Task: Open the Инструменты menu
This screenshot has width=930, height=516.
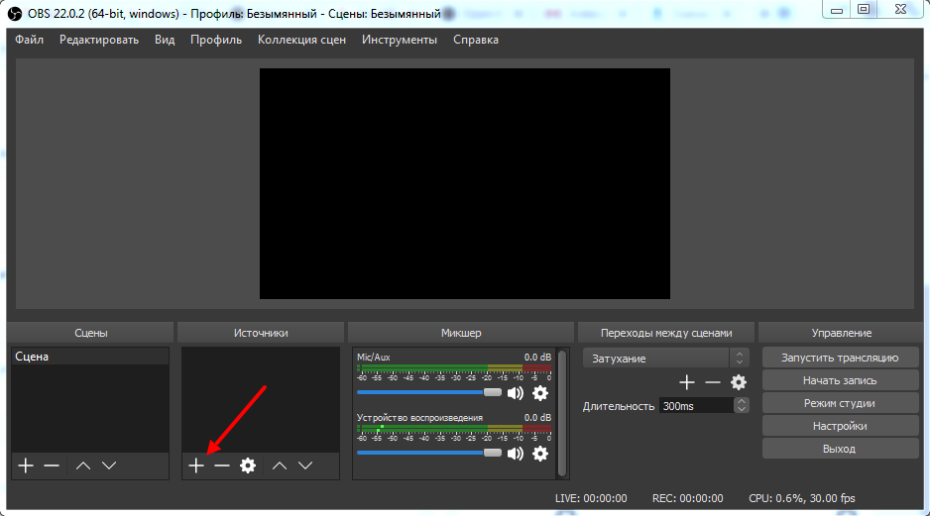Action: coord(399,40)
